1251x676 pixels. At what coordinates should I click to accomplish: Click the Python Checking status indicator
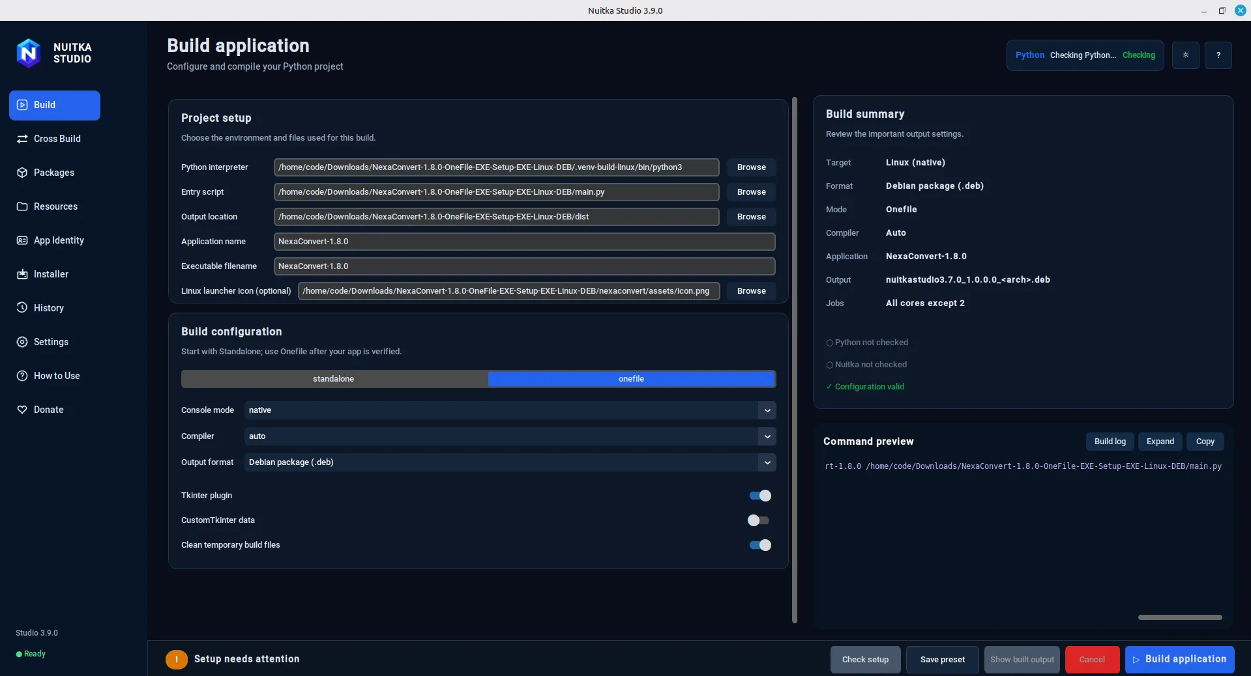[1085, 55]
